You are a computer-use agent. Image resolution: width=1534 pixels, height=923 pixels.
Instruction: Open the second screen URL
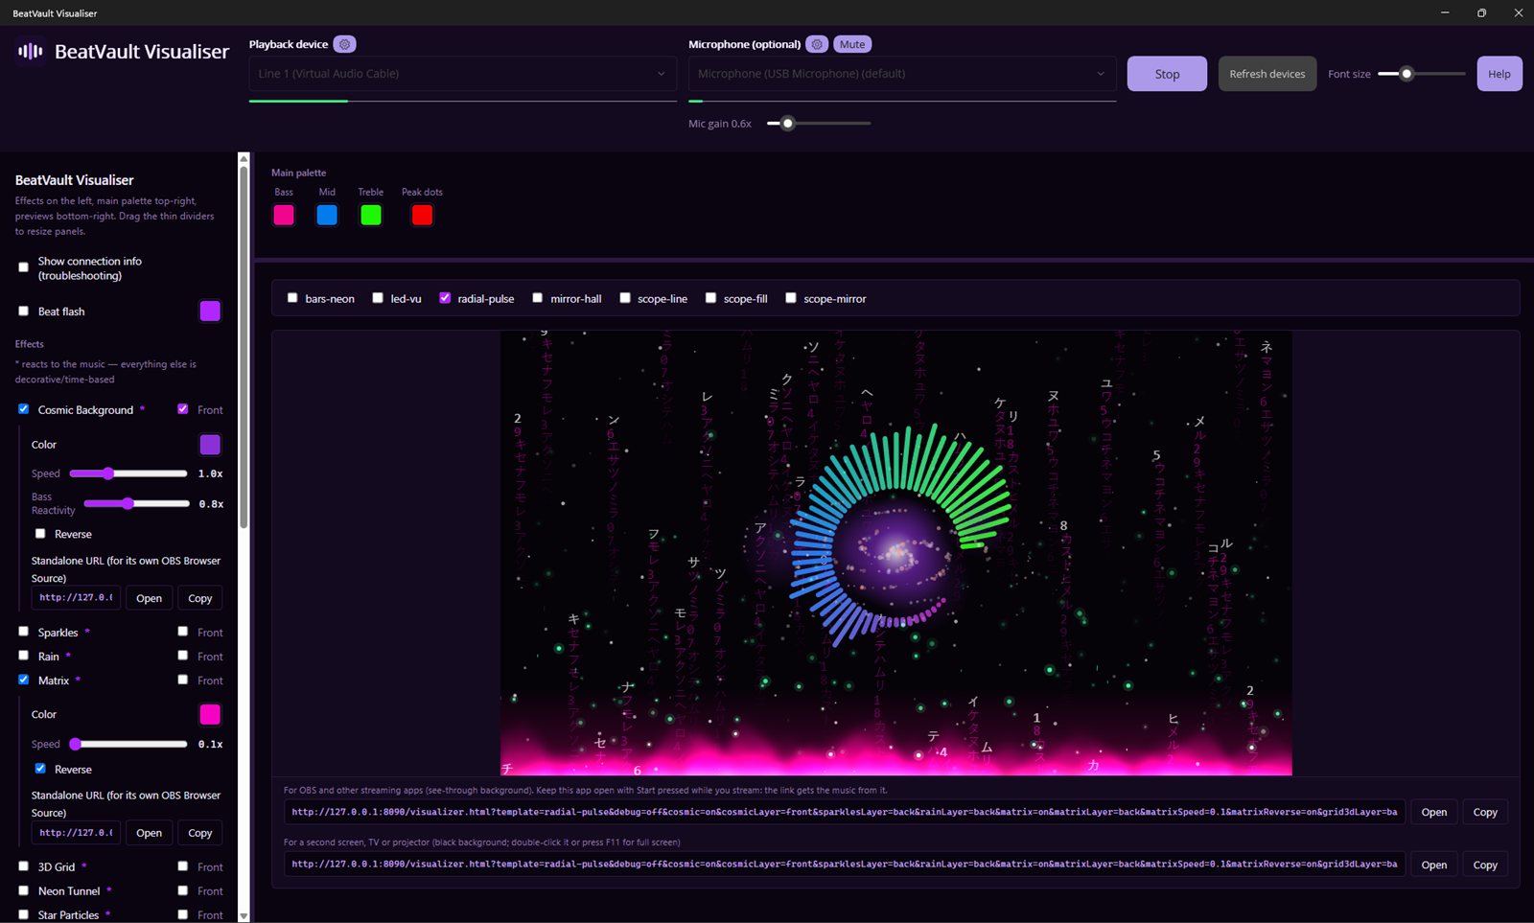coord(1434,865)
